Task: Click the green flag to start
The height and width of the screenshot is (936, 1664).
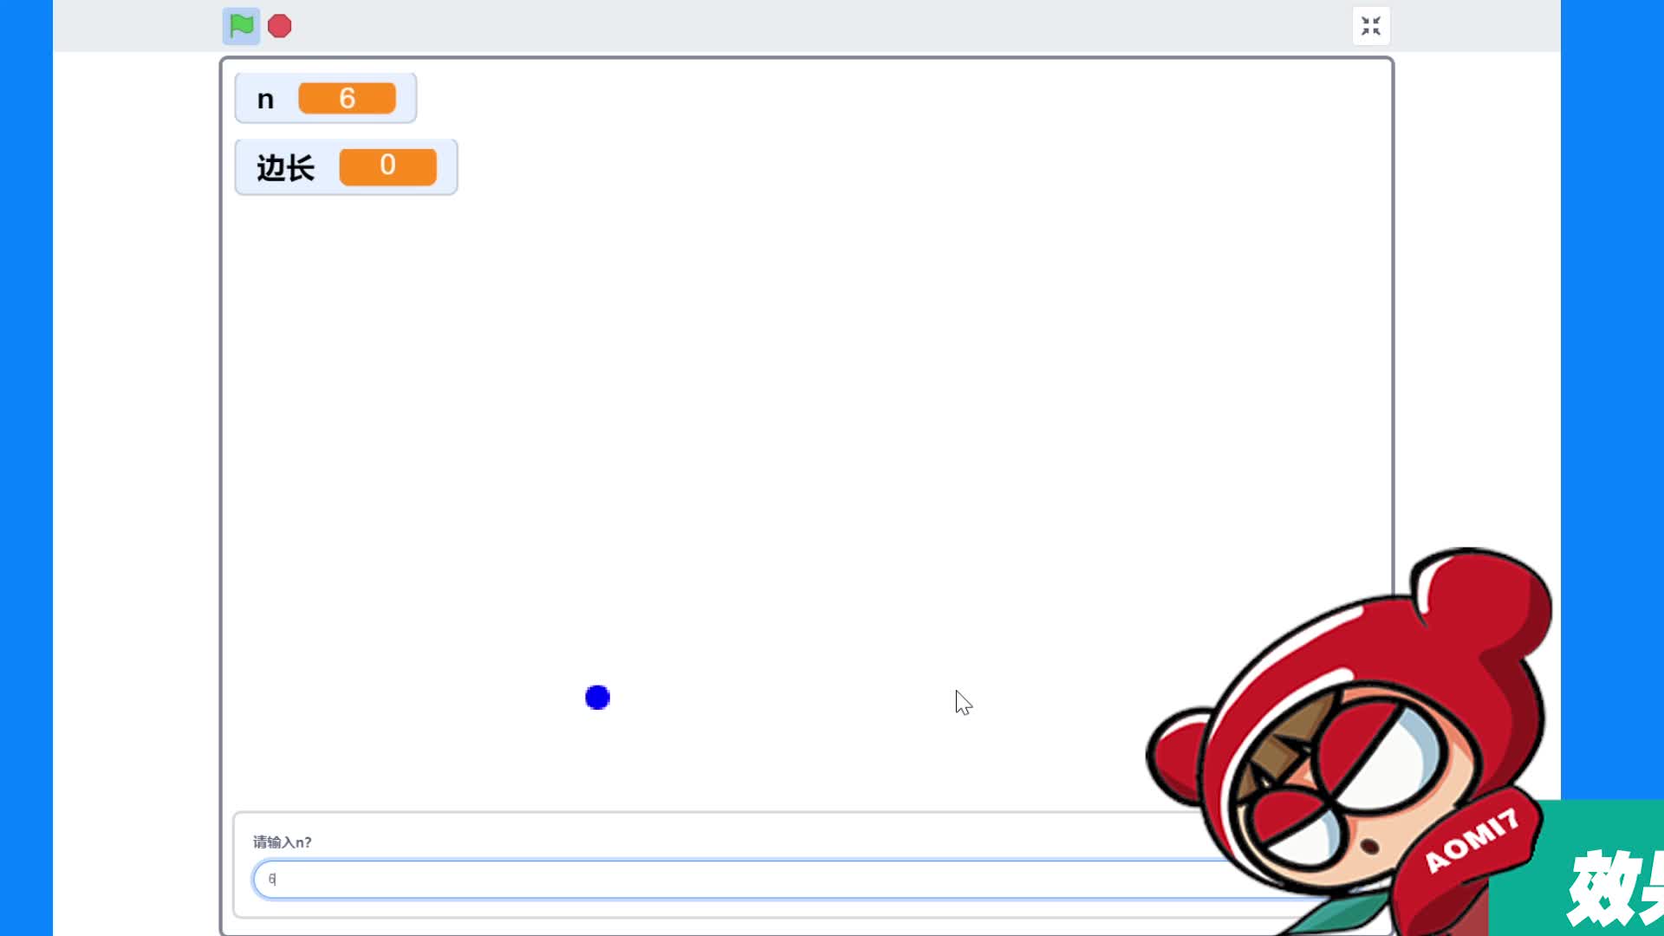Action: (x=241, y=26)
